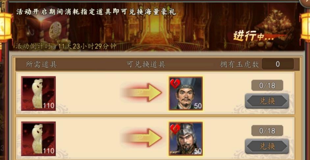Tap the 可兑换道具 column header
Image resolution: width=310 pixels, height=160 pixels.
coord(146,65)
